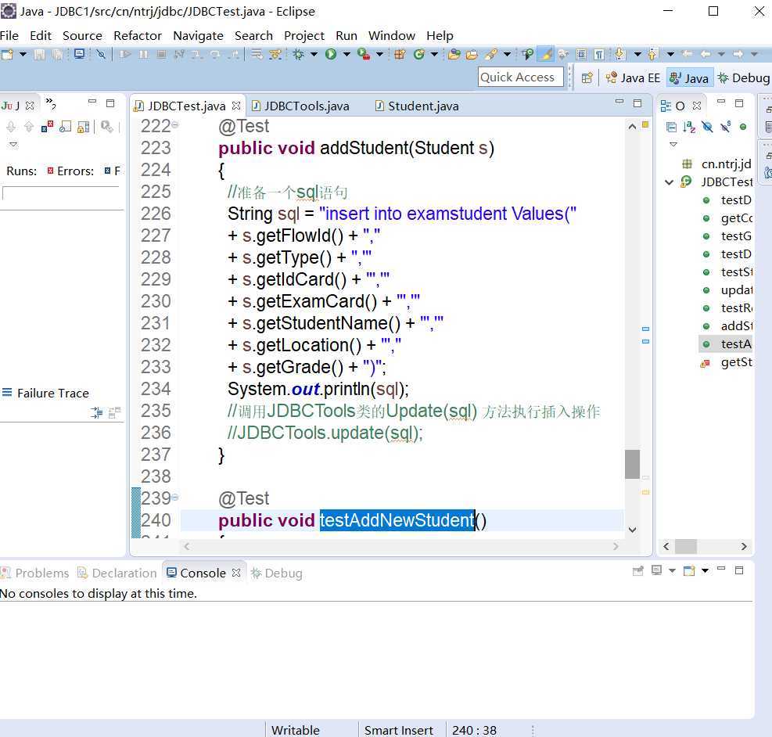The width and height of the screenshot is (772, 737).
Task: Click the New Java Class icon
Action: point(419,54)
